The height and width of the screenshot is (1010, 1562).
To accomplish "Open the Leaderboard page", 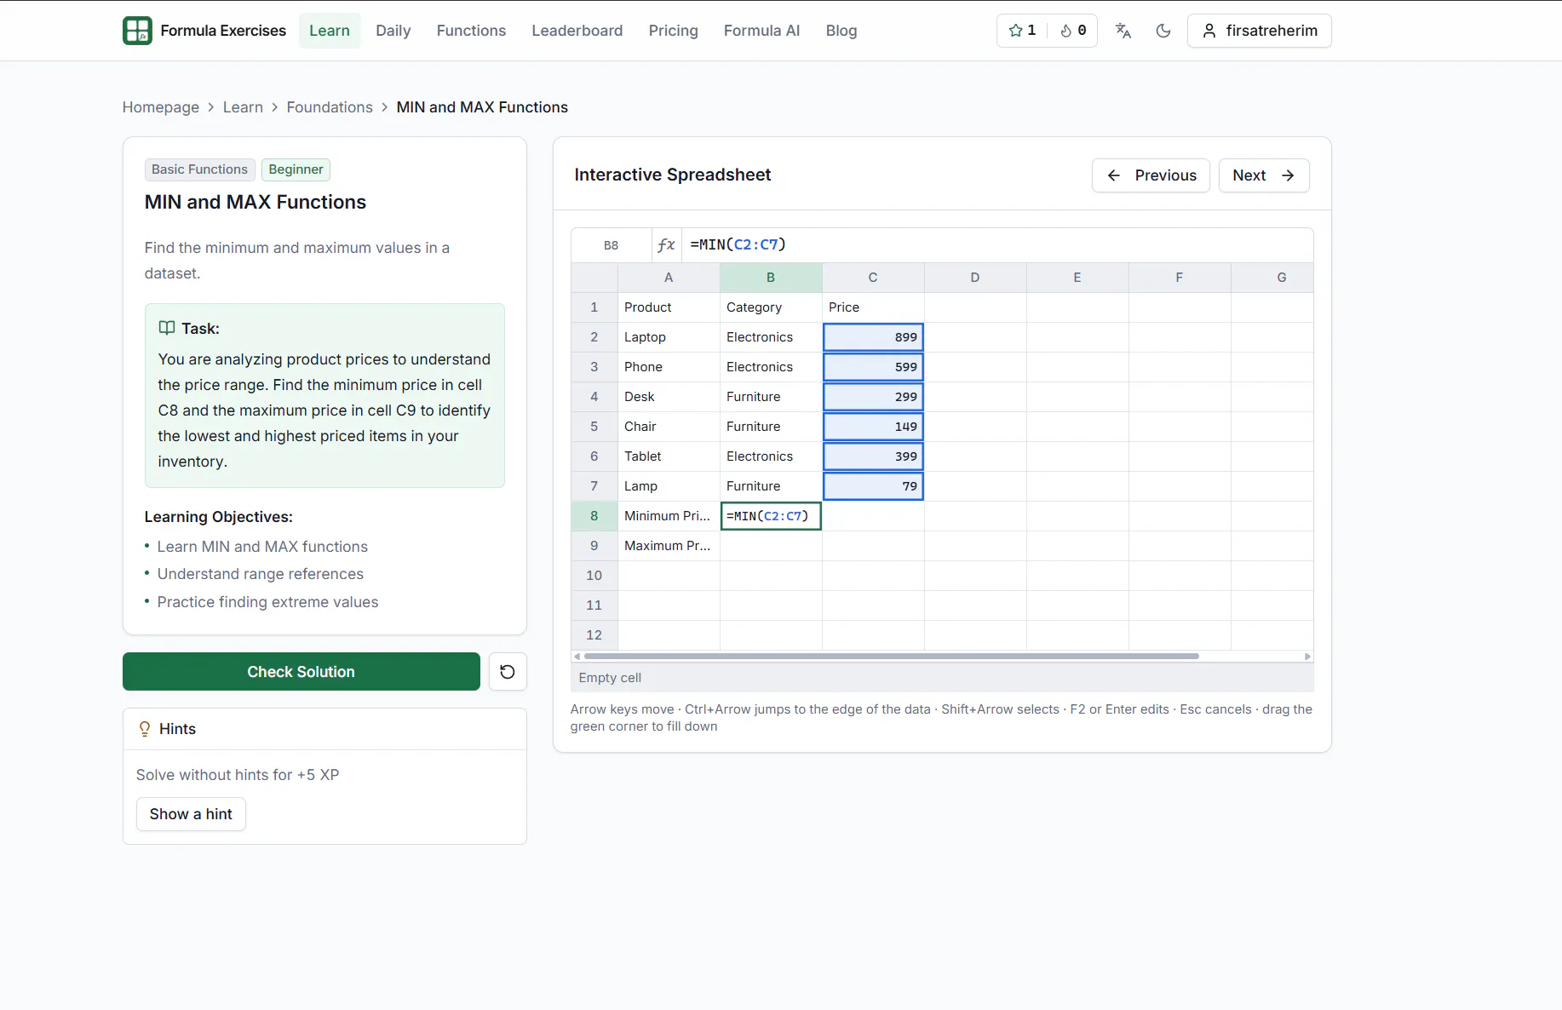I will click(x=577, y=31).
